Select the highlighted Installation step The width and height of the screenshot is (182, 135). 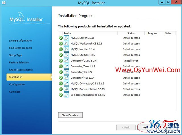(29, 77)
